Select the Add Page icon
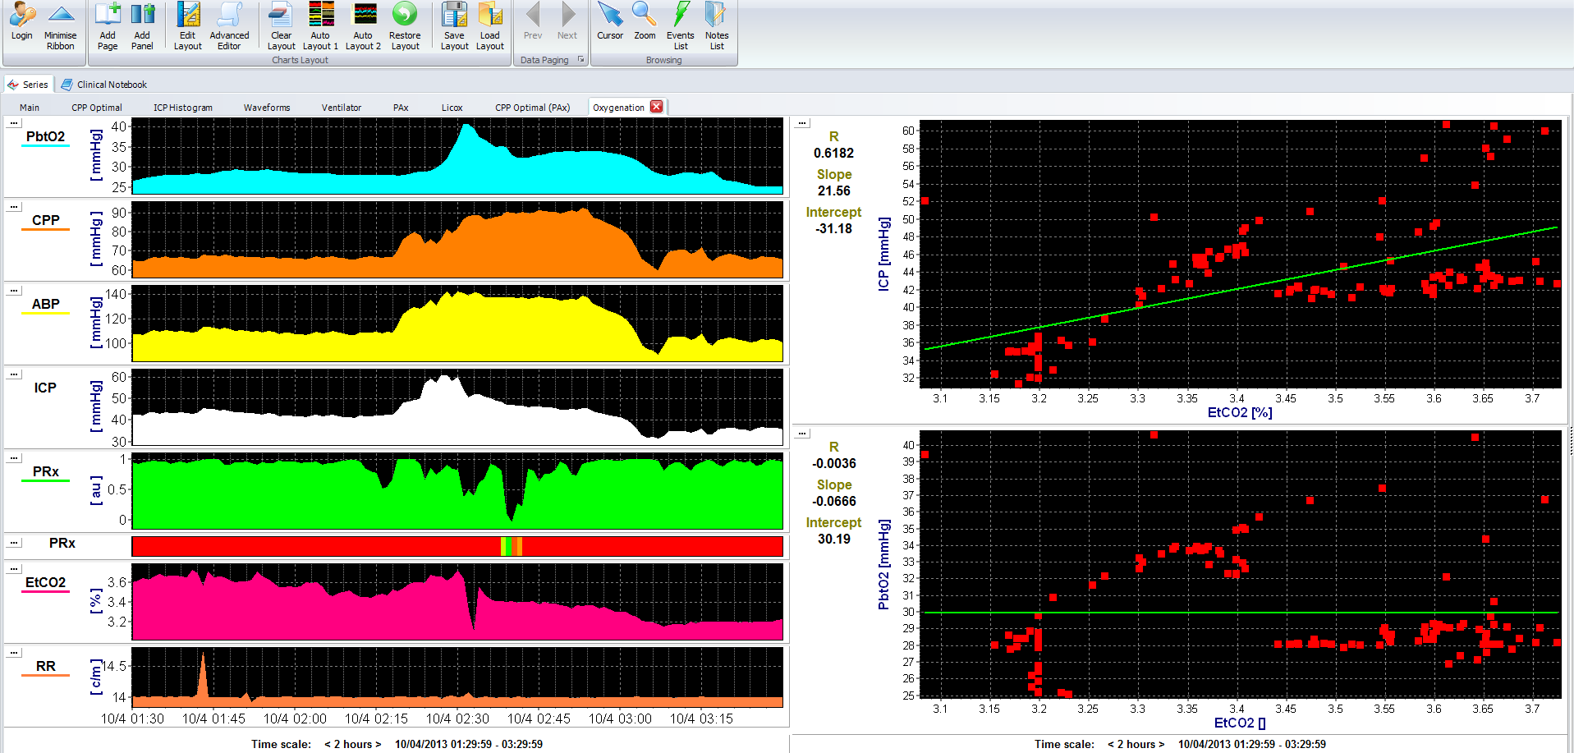 [x=108, y=16]
